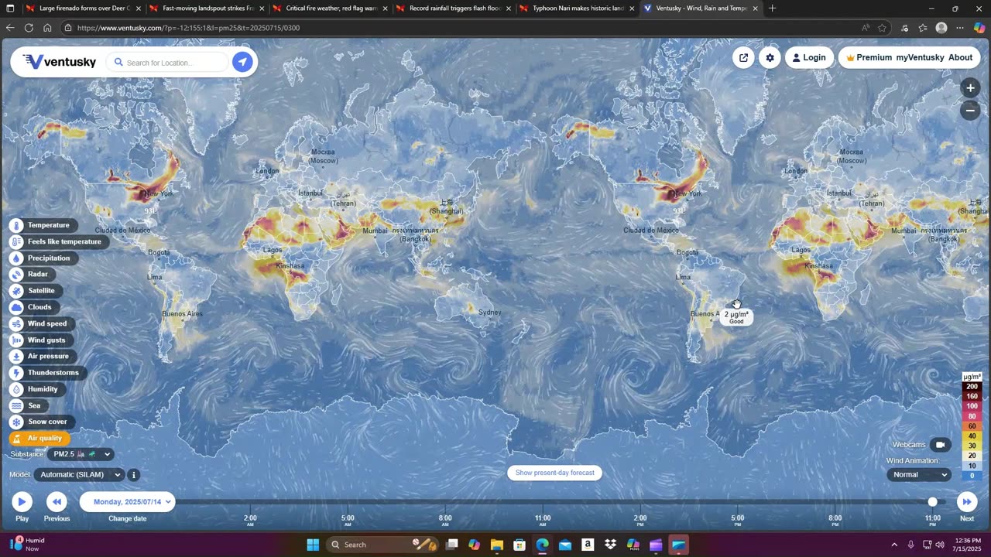
Task: Click Show present-day forecast button
Action: (554, 473)
